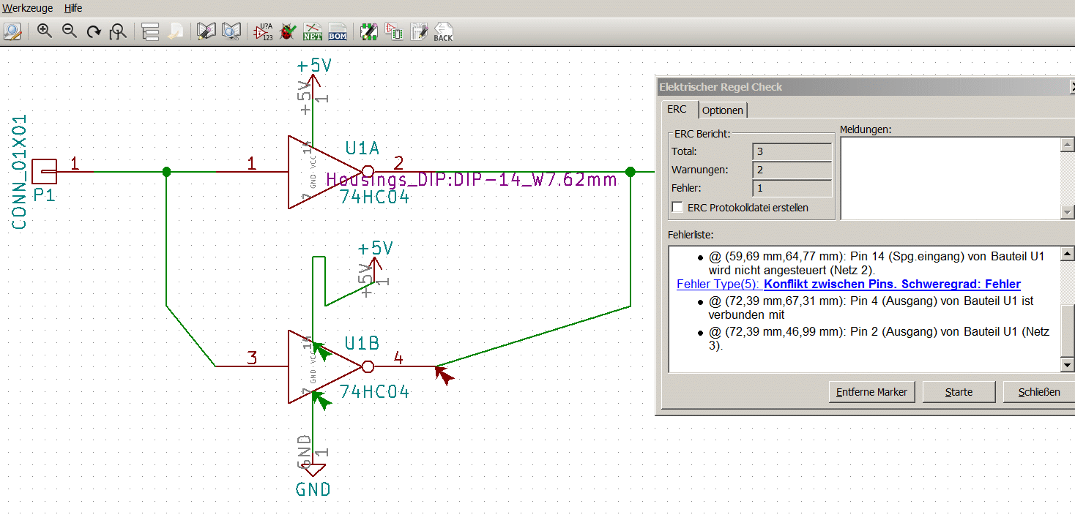This screenshot has width=1075, height=520.
Task: Open the library editor book icon
Action: tap(207, 31)
